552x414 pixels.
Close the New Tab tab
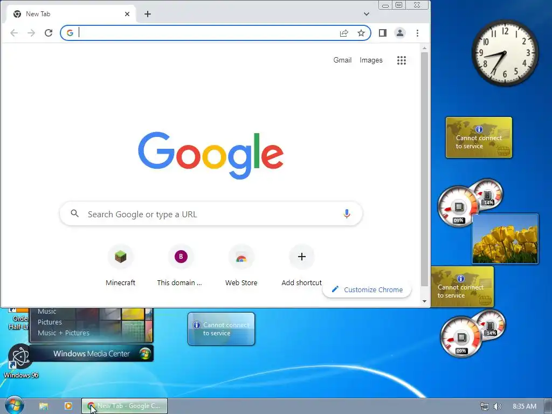pyautogui.click(x=127, y=14)
